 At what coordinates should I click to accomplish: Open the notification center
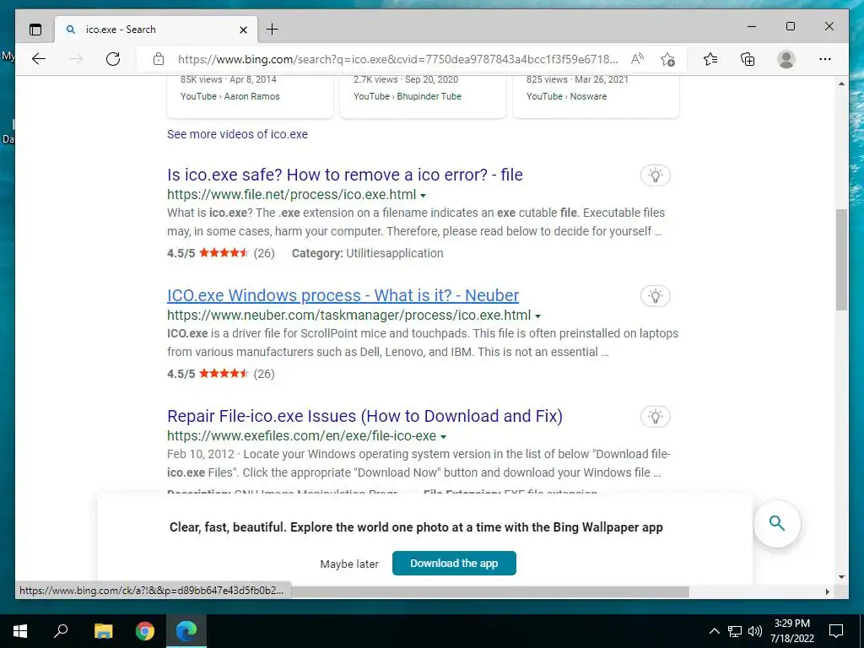pos(836,631)
